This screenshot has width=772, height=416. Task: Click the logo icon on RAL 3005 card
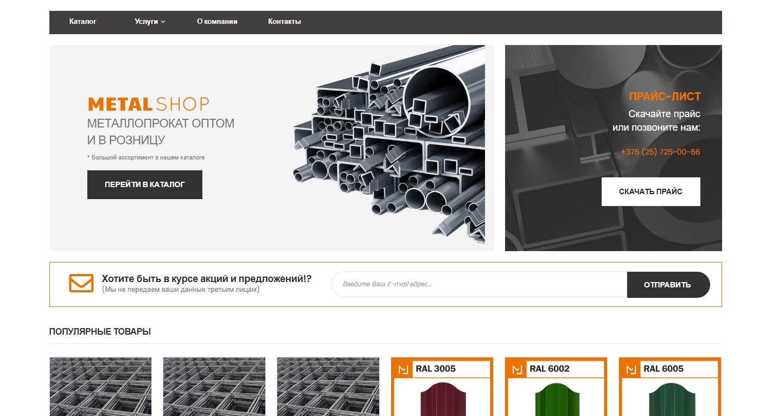point(403,369)
